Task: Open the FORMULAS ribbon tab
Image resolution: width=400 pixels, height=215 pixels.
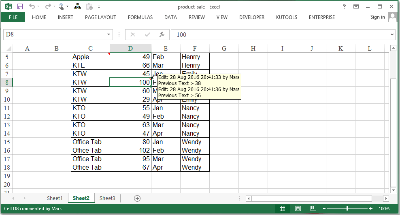Action: [x=140, y=17]
